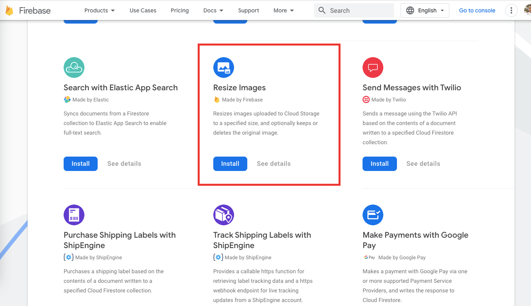Click the globe language icon
531x306 pixels.
coord(410,10)
